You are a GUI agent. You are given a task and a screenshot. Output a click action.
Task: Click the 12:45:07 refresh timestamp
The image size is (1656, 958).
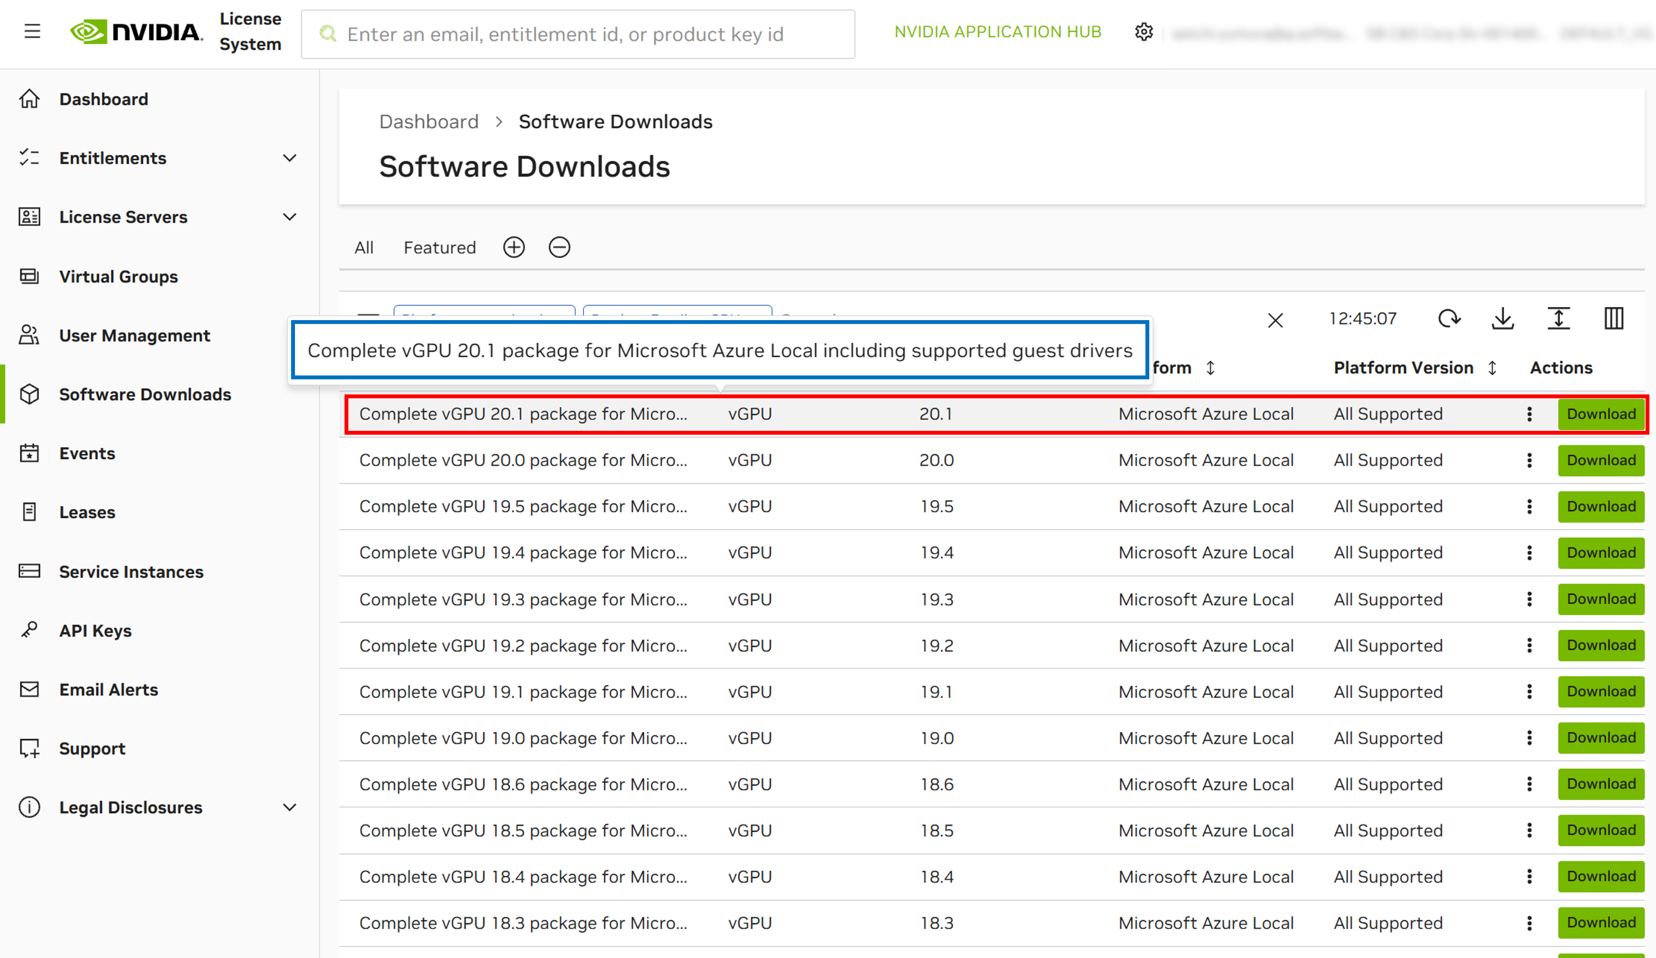1362,319
